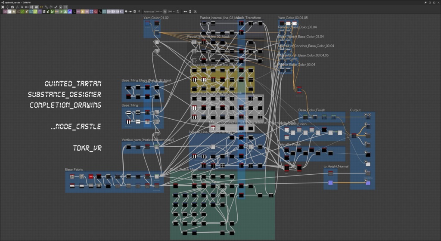Select the quinted_tartan - GRAPH tab title

pos(18,2)
